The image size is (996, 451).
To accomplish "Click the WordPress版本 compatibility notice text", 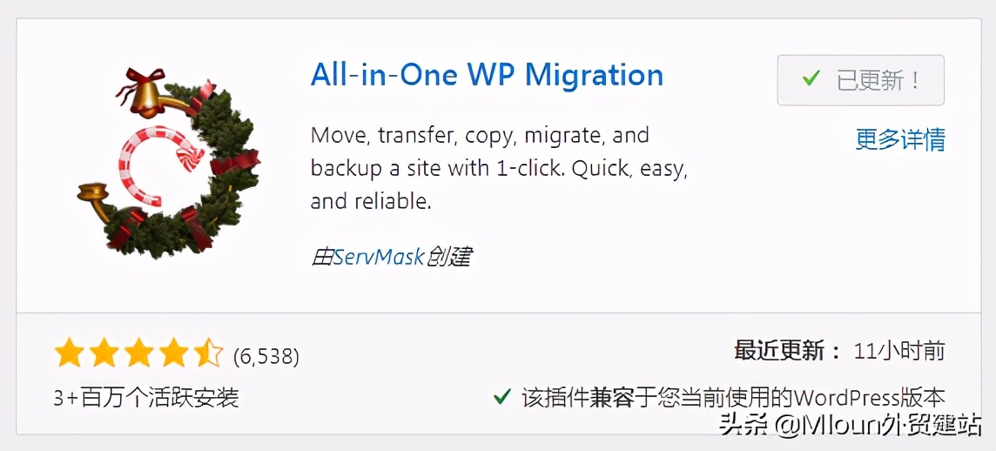I will tap(733, 398).
